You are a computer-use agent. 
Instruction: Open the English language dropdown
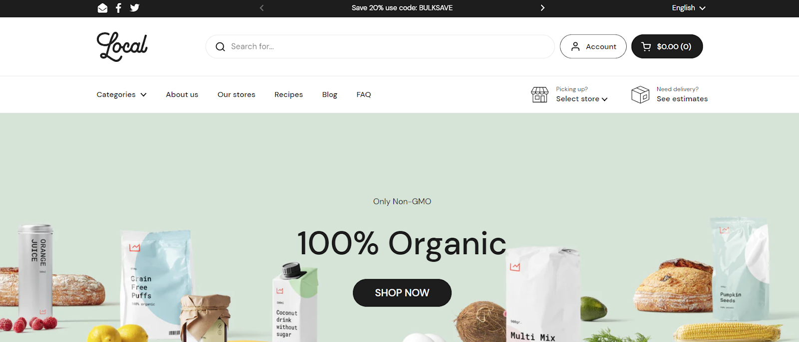coord(689,8)
